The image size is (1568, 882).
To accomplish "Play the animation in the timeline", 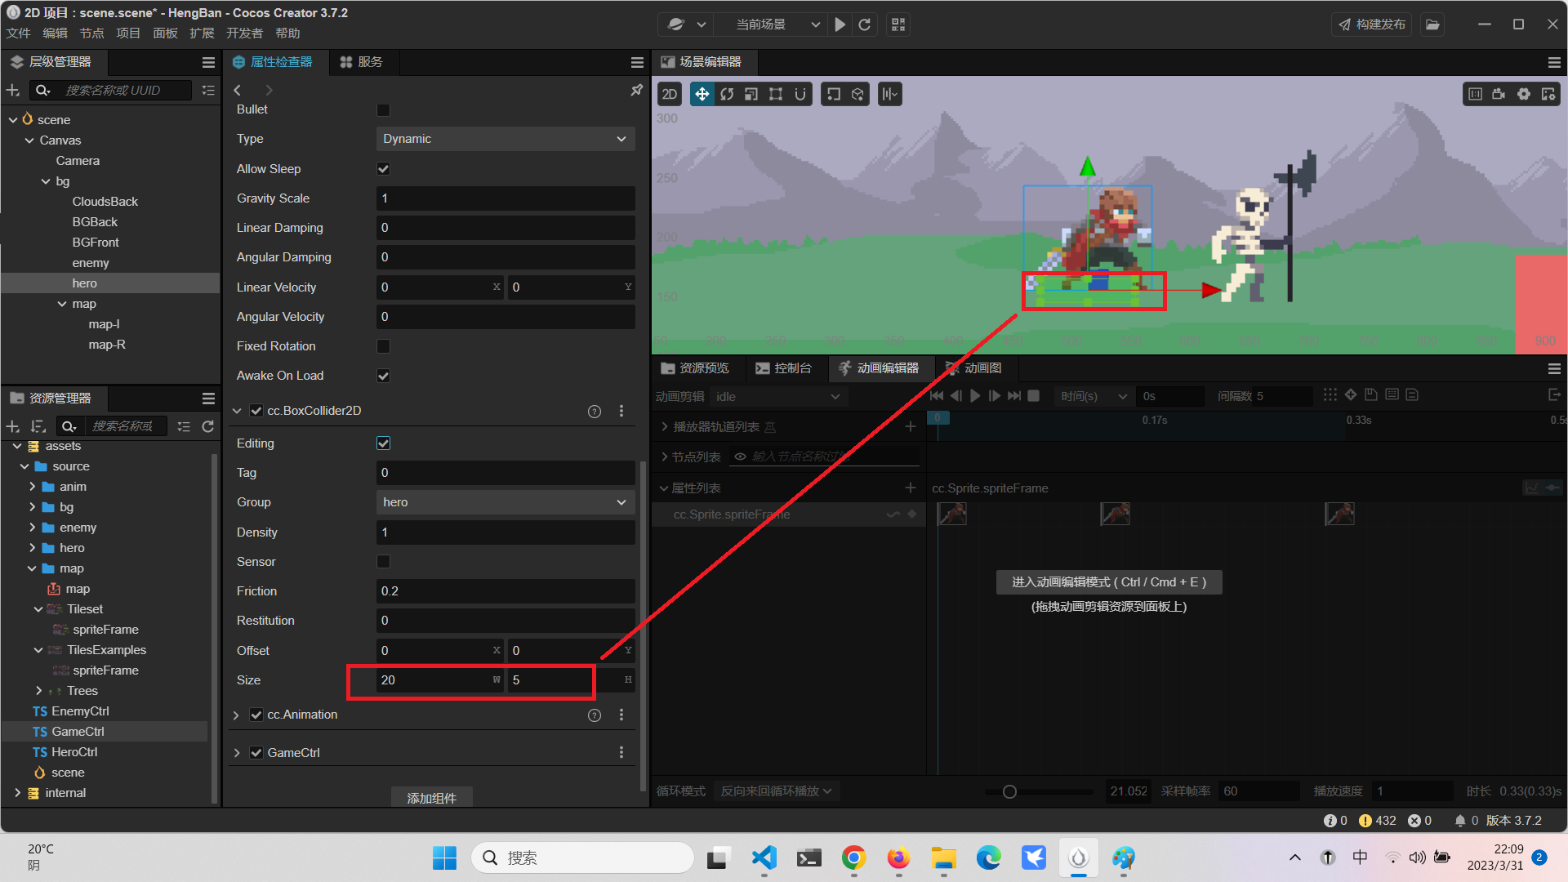I will (x=975, y=396).
